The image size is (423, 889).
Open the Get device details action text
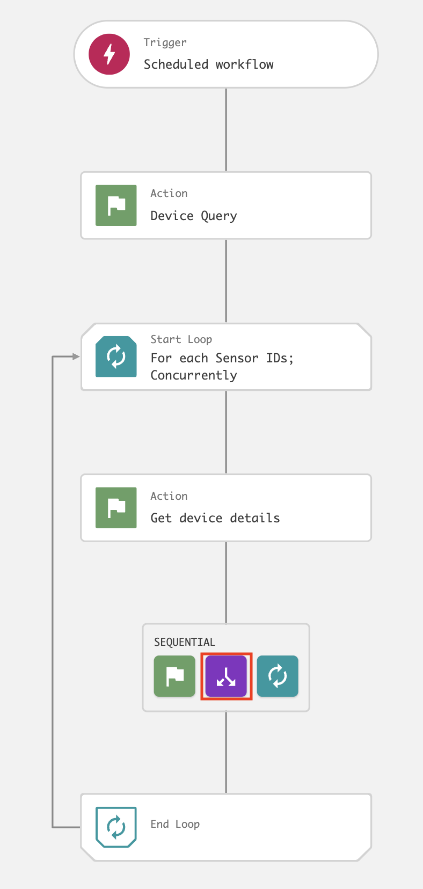[215, 518]
